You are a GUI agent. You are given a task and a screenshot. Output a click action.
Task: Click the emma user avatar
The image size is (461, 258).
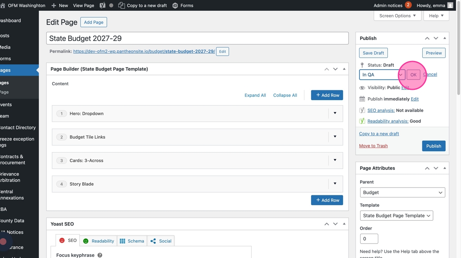(450, 5)
